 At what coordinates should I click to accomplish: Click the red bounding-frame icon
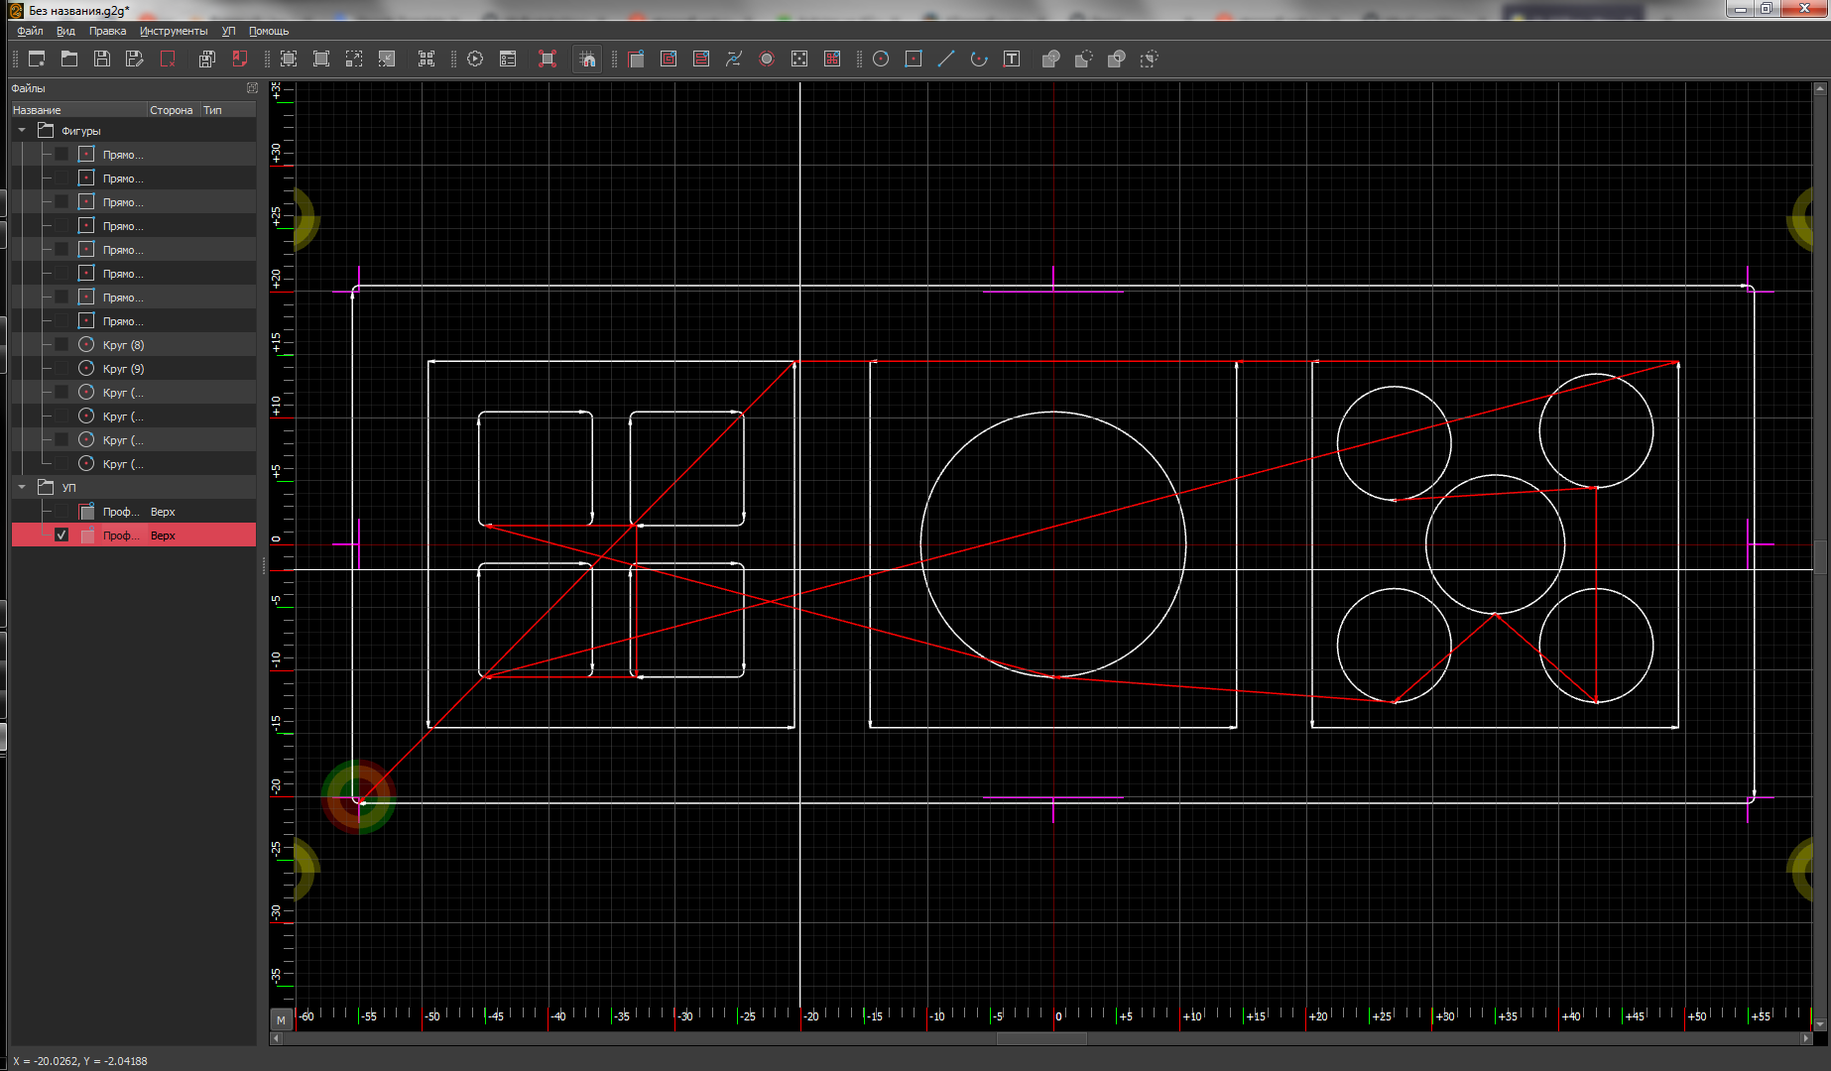pos(548,59)
